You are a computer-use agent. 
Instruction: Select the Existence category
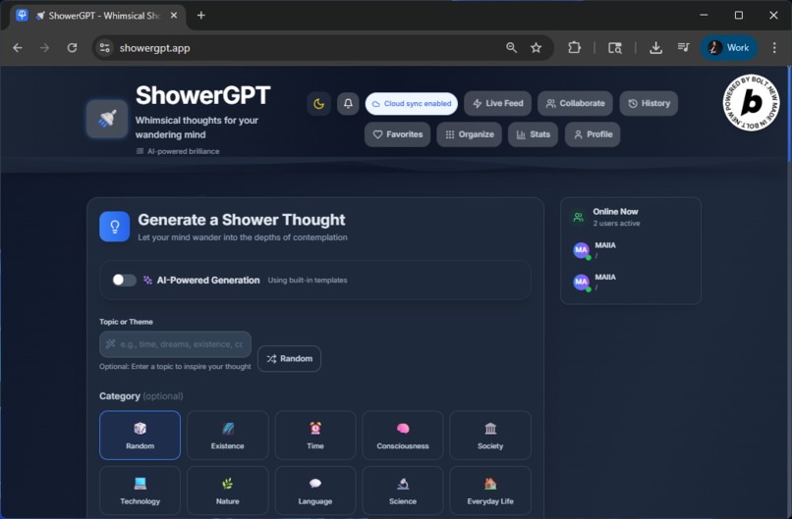pos(227,436)
